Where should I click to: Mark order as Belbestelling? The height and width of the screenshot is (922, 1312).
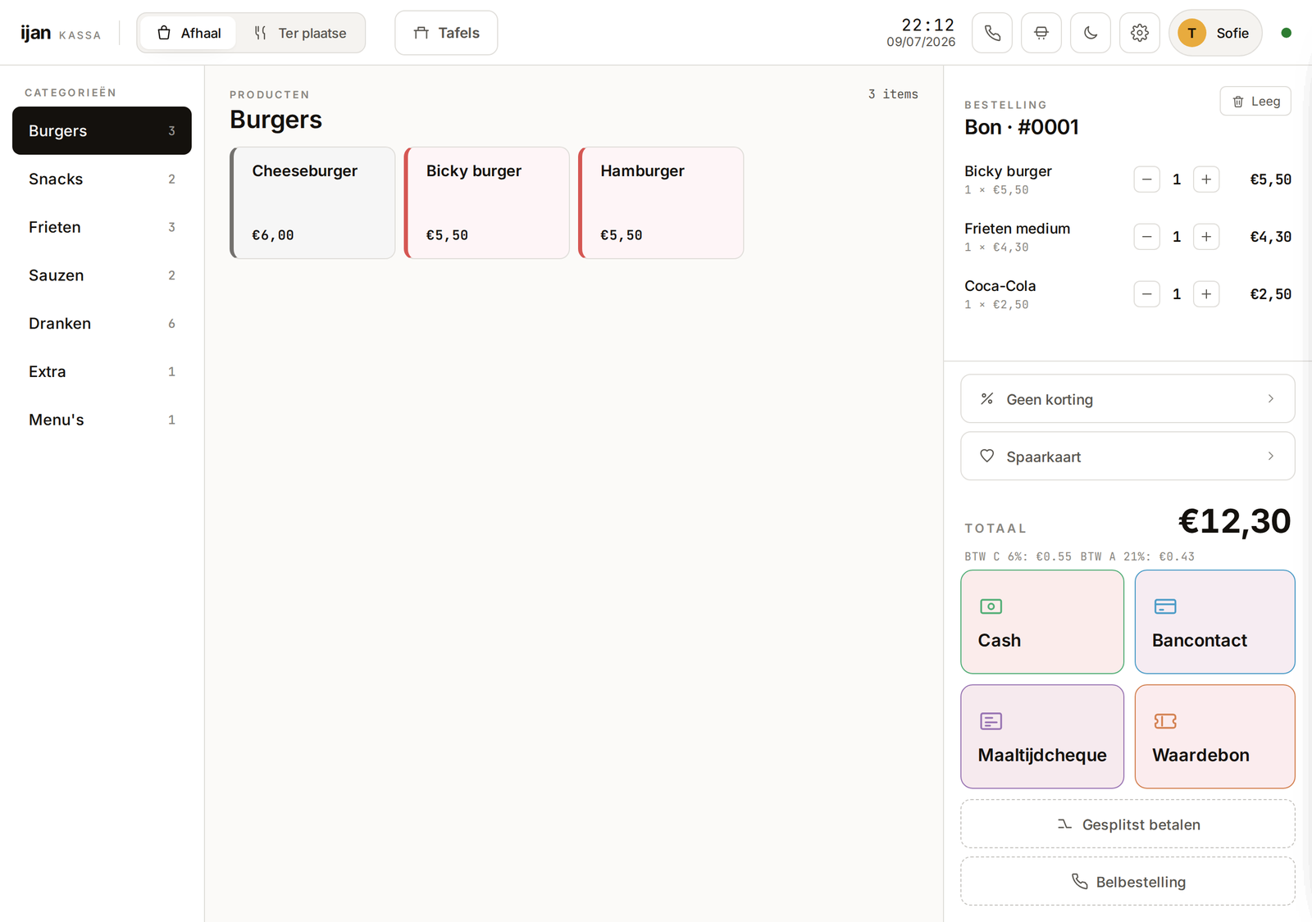pos(1127,882)
